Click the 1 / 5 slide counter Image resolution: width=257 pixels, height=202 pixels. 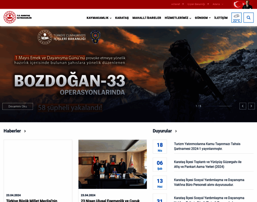198,106
